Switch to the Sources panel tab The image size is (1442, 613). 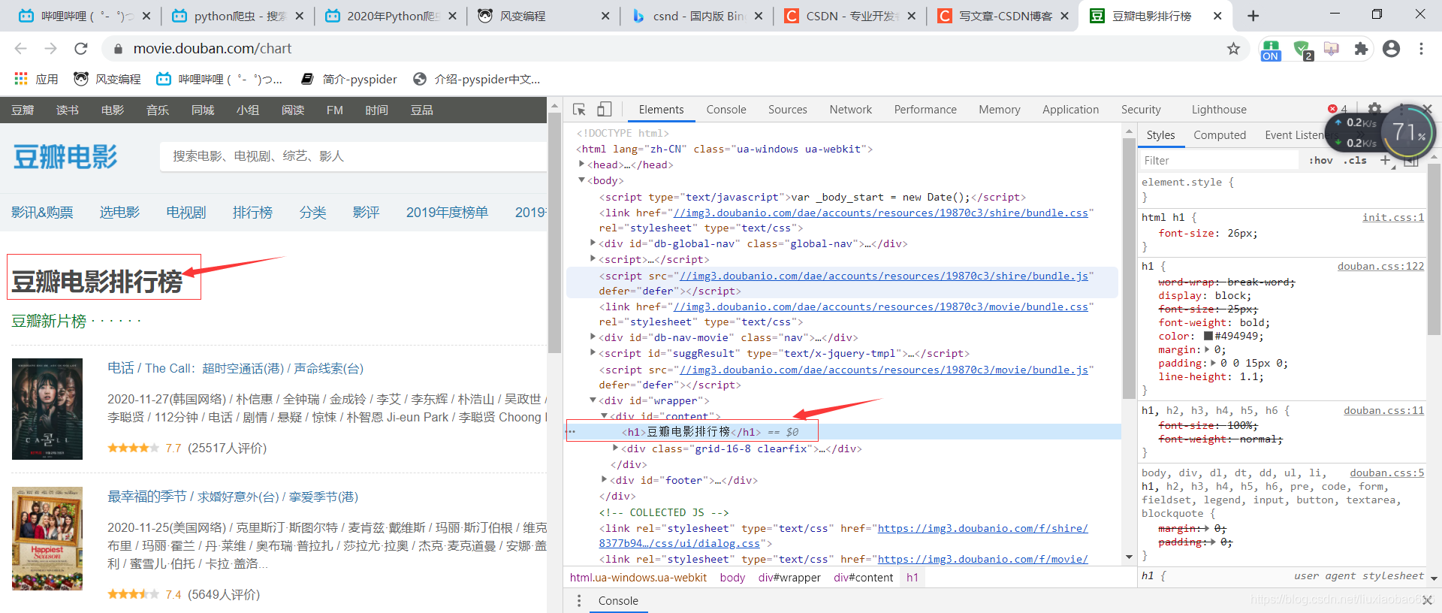click(x=788, y=110)
